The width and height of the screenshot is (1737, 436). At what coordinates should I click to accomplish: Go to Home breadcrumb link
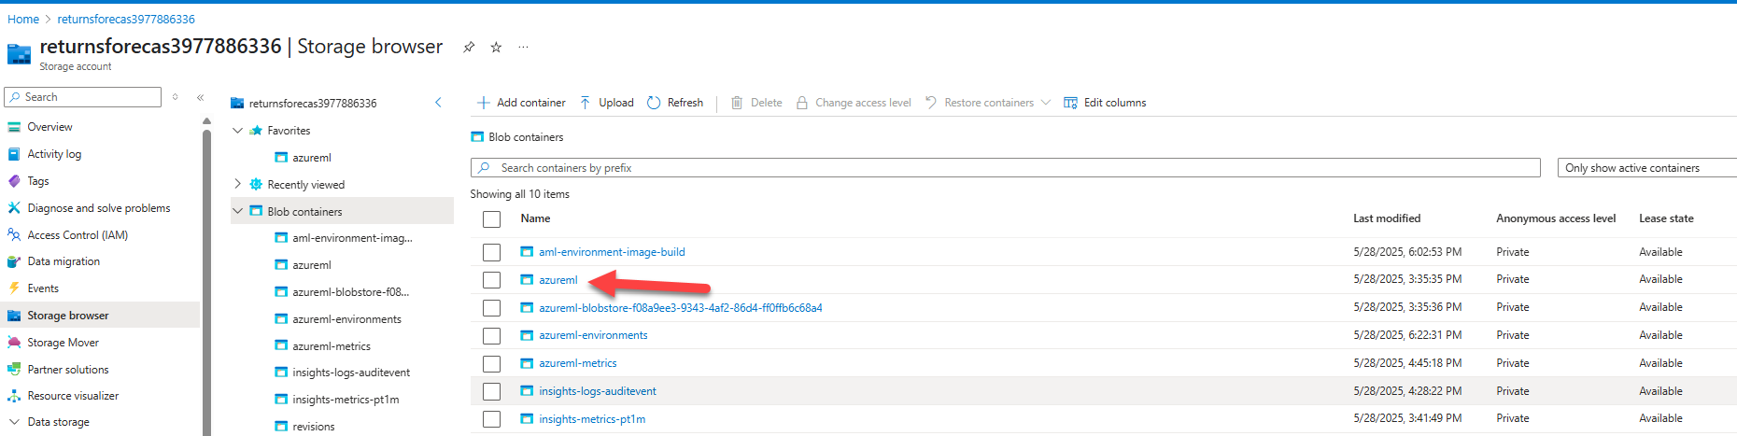[23, 19]
